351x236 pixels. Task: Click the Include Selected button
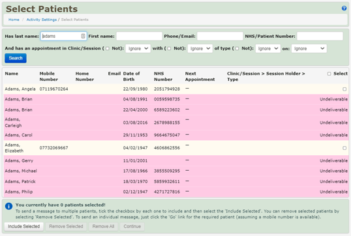click(23, 226)
